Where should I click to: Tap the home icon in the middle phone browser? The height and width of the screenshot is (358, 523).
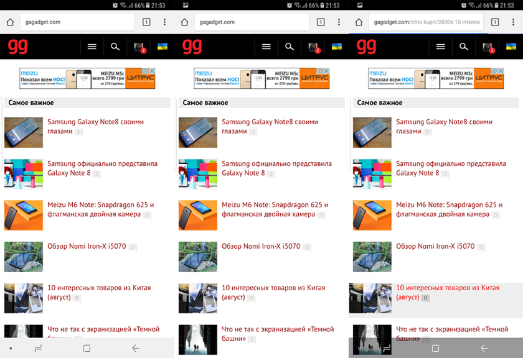(x=184, y=22)
